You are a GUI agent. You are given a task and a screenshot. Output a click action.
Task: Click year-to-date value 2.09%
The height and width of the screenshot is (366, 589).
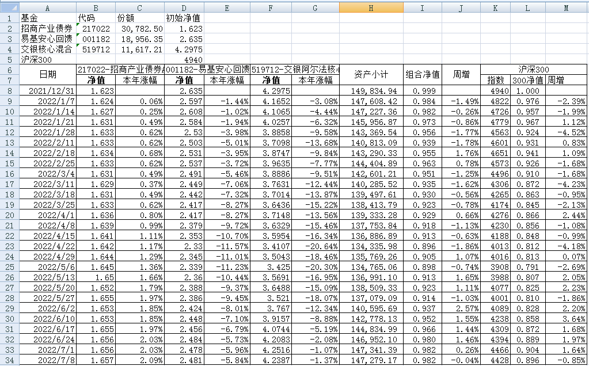140,360
